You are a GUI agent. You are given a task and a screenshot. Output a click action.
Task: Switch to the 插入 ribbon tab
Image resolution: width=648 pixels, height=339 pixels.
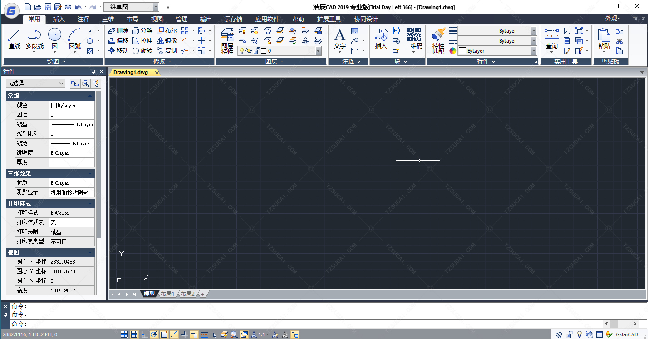click(59, 19)
